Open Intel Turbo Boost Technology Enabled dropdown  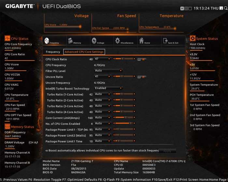[x=108, y=88]
